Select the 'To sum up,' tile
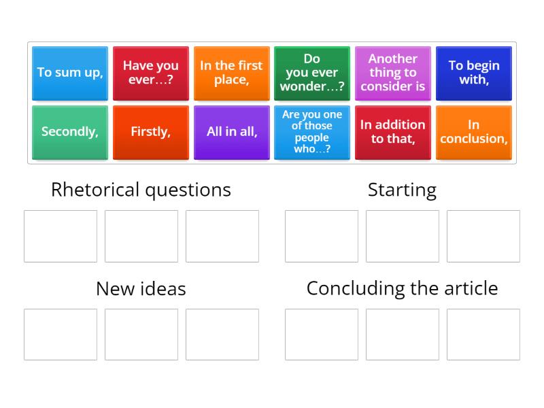The width and height of the screenshot is (544, 408). (x=69, y=73)
